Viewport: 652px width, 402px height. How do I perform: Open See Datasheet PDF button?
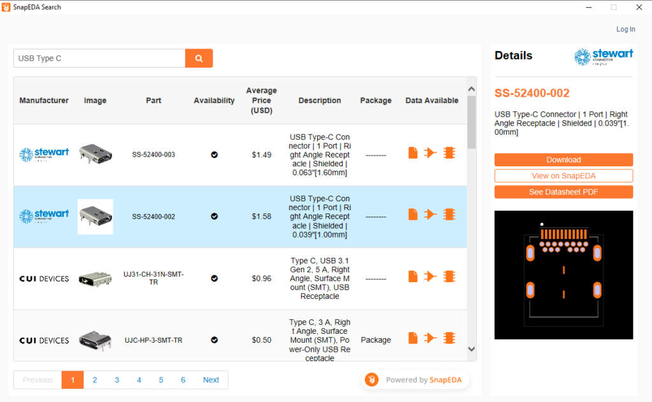point(563,192)
